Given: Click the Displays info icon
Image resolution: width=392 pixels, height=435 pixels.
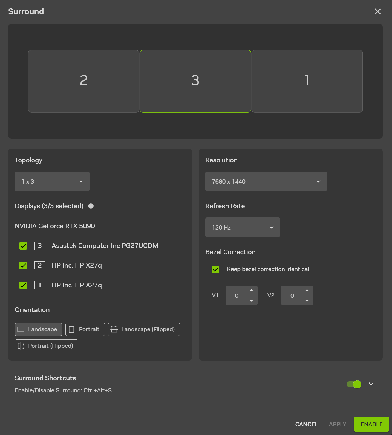Looking at the screenshot, I should tap(91, 206).
